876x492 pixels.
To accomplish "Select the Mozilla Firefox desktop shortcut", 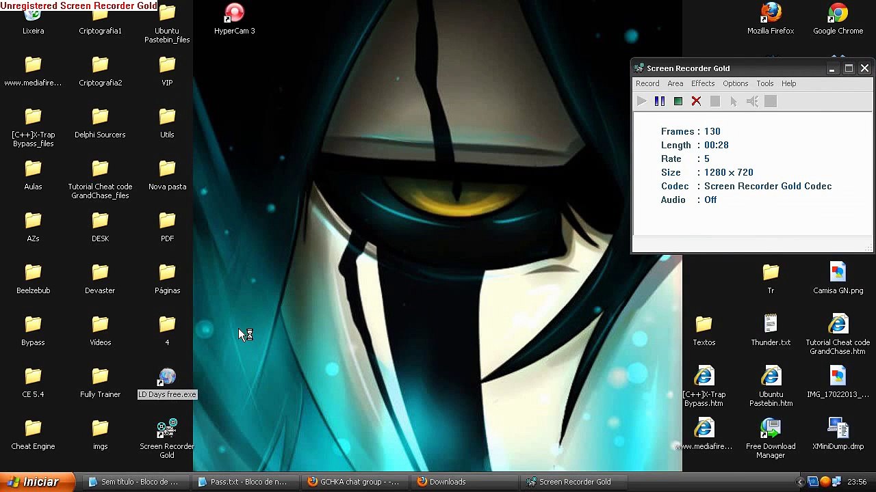I will pyautogui.click(x=771, y=18).
